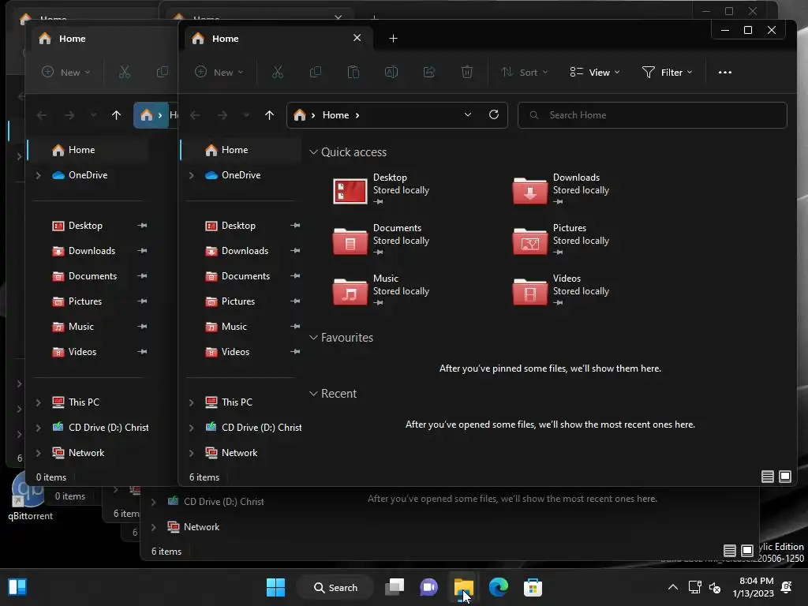This screenshot has width=808, height=606.
Task: Add a new tab in front window
Action: click(393, 38)
